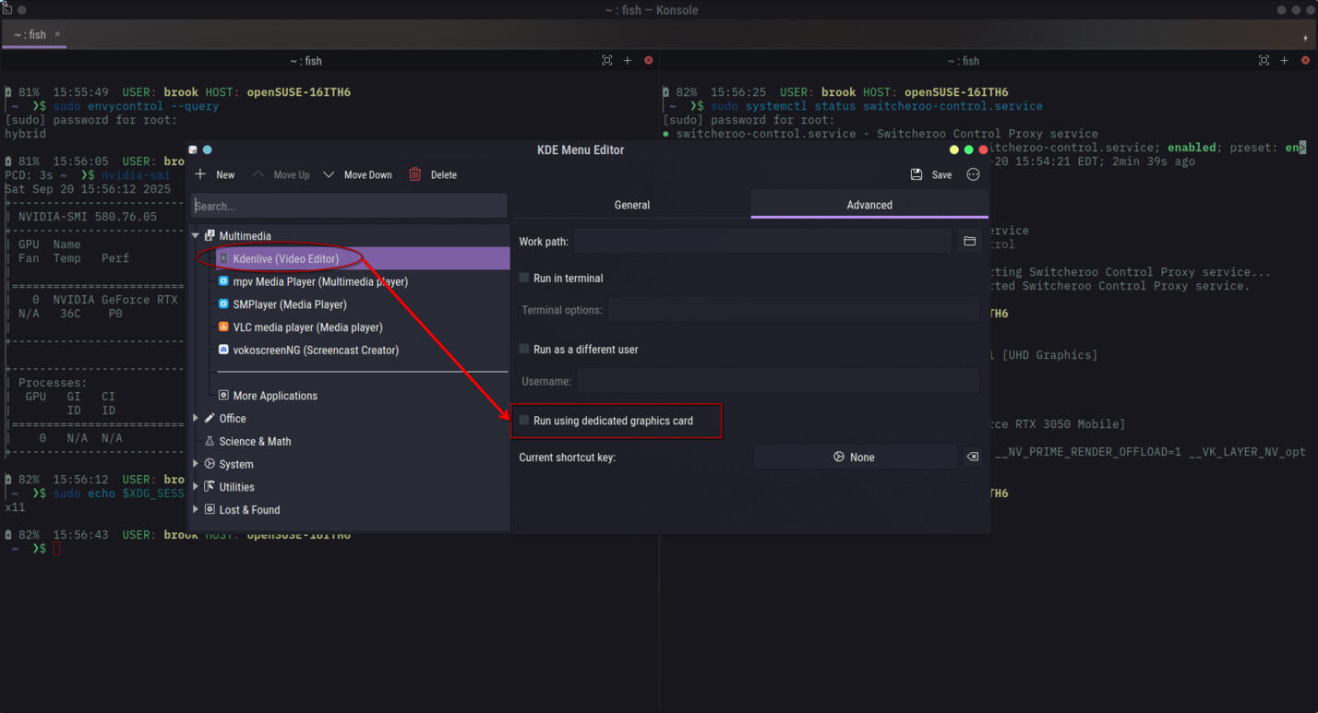Select mpv Media Player entry
The height and width of the screenshot is (713, 1318).
[319, 281]
